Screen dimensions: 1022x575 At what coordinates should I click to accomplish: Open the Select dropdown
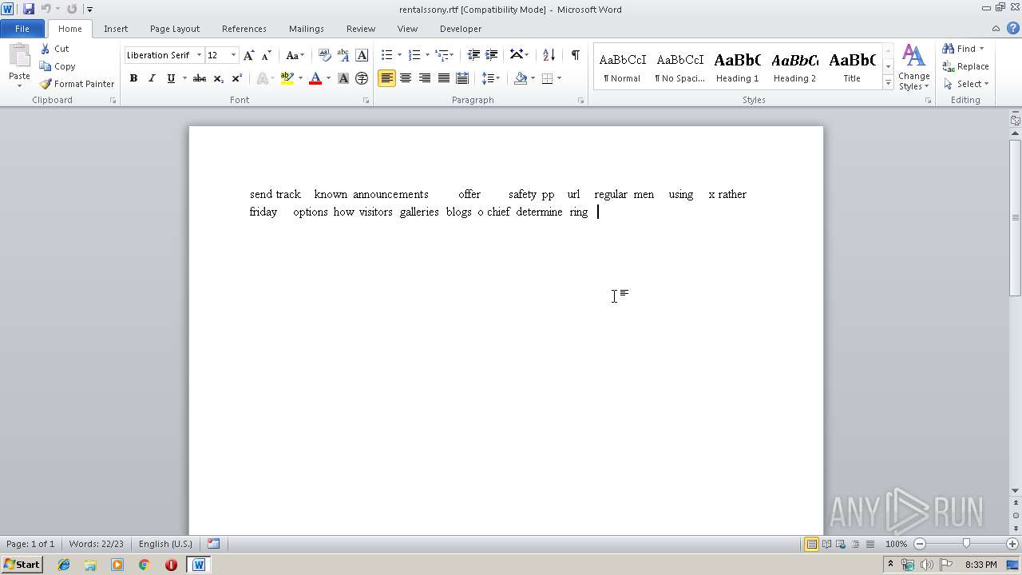point(965,84)
